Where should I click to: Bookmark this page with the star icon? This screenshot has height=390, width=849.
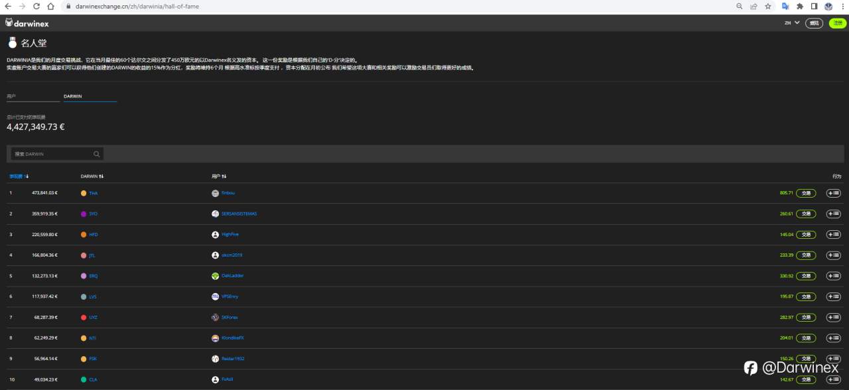point(768,6)
